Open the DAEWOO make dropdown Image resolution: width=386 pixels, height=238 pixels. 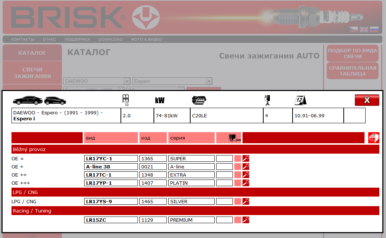coord(97,81)
